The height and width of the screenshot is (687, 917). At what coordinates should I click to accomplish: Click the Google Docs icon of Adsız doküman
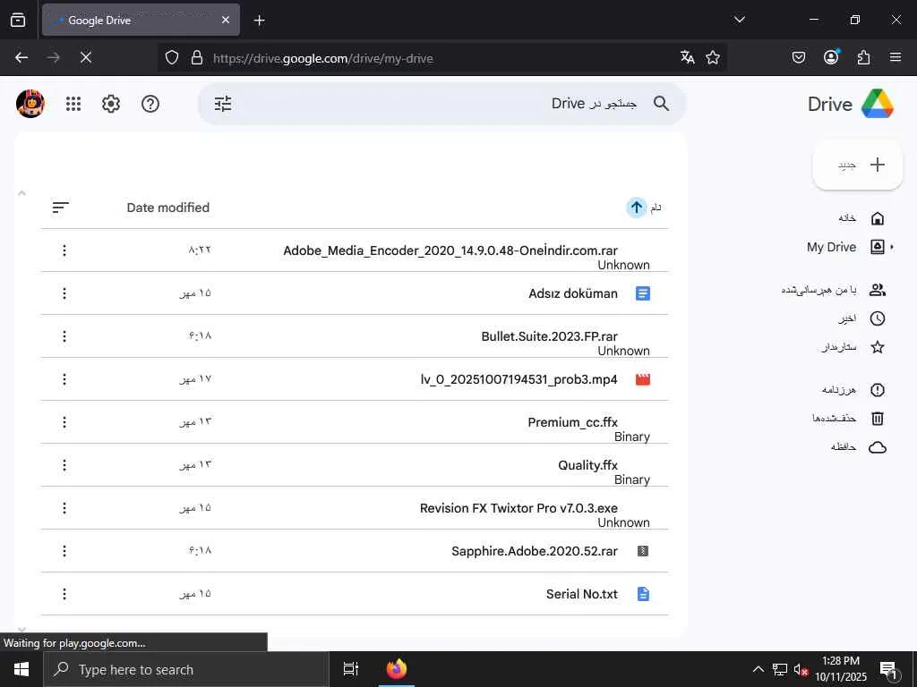[643, 293]
